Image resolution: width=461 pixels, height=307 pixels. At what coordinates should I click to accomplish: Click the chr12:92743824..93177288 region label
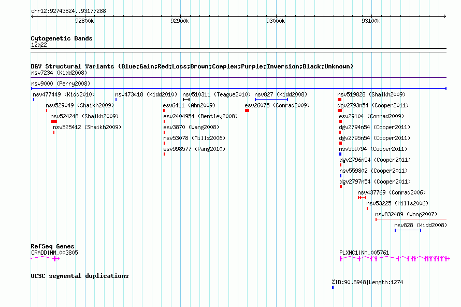point(68,11)
